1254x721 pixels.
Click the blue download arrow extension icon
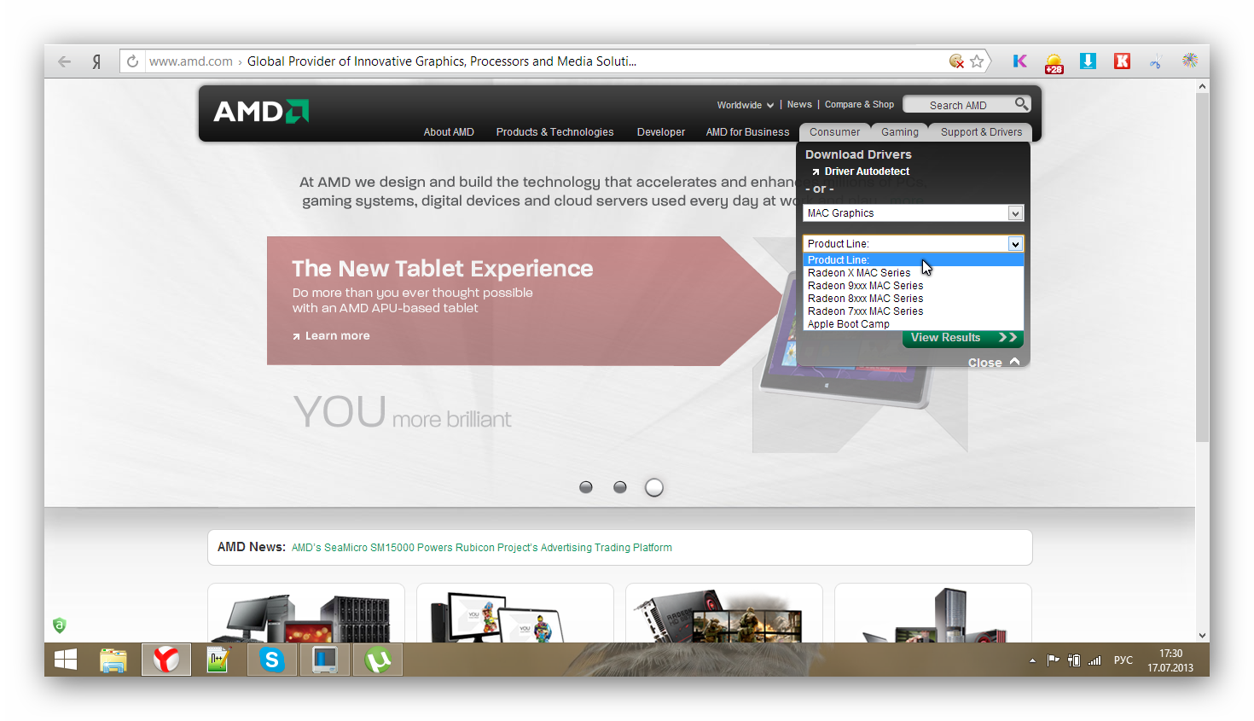coord(1088,61)
